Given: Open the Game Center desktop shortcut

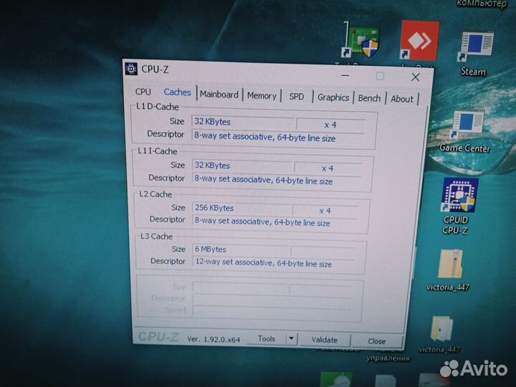Looking at the screenshot, I should [x=465, y=130].
